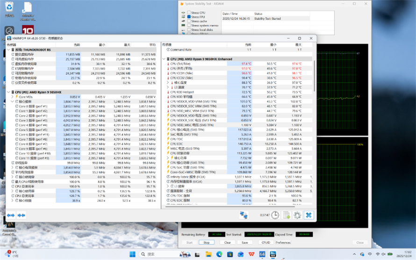Click the collapse columns arrows icon

tap(21, 215)
